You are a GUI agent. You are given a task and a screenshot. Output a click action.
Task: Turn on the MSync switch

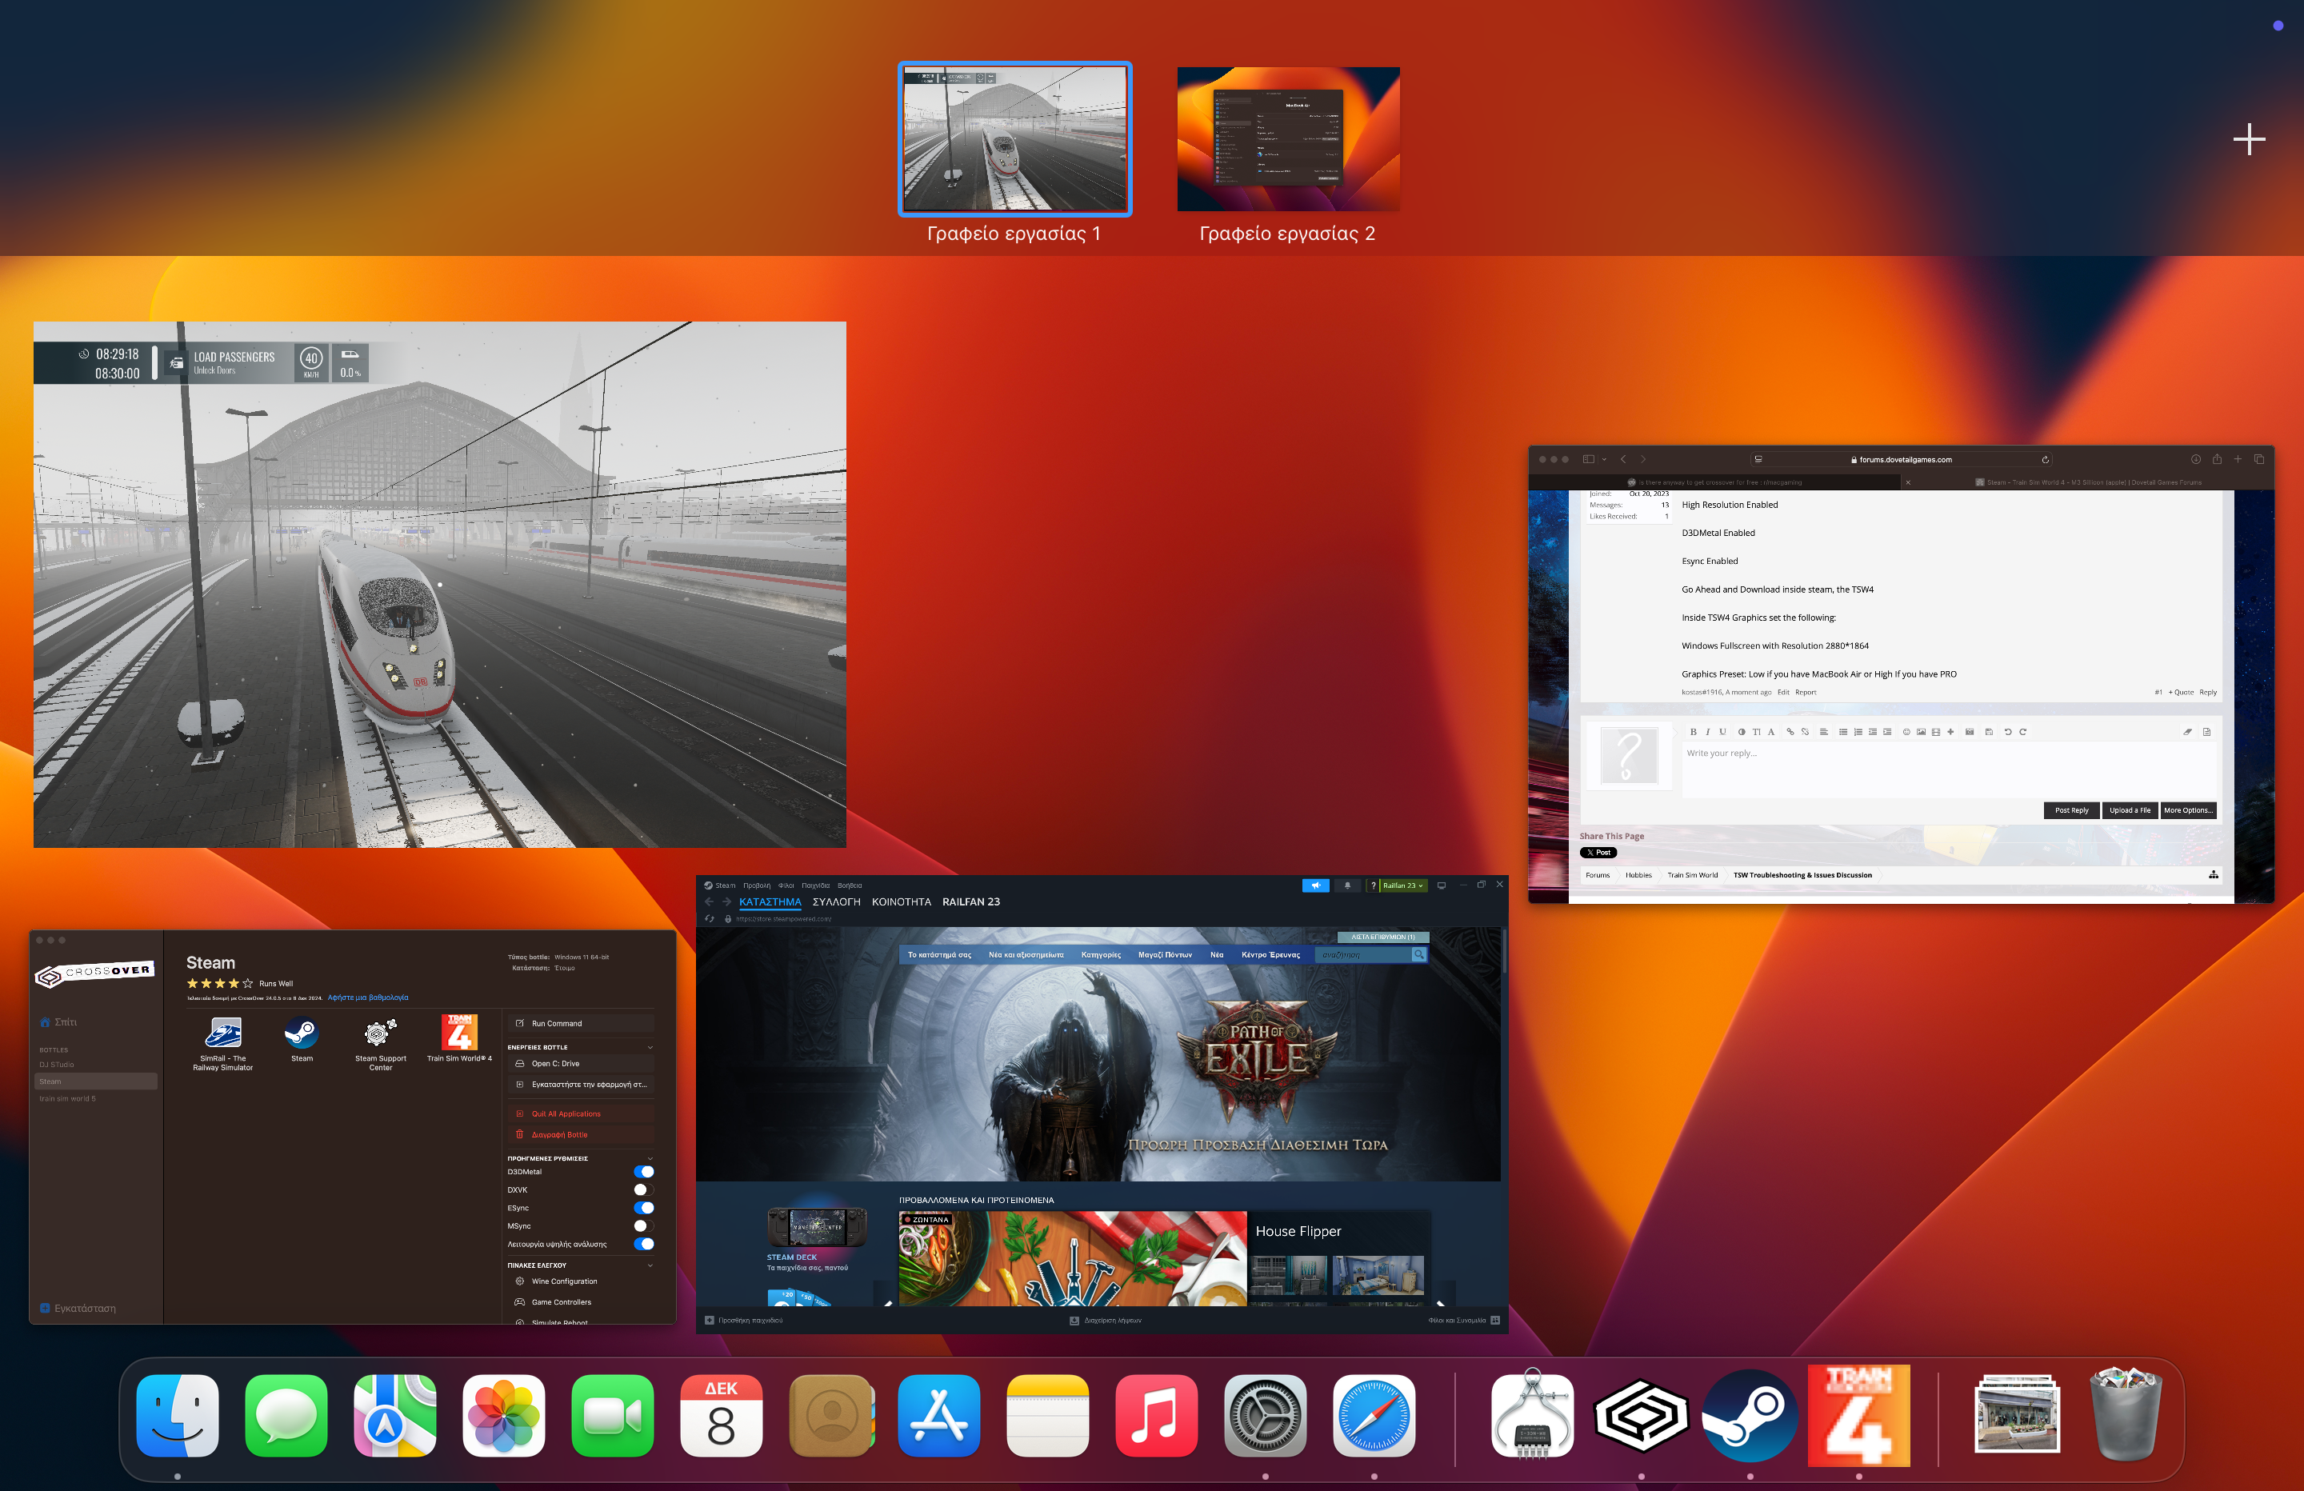coord(644,1225)
